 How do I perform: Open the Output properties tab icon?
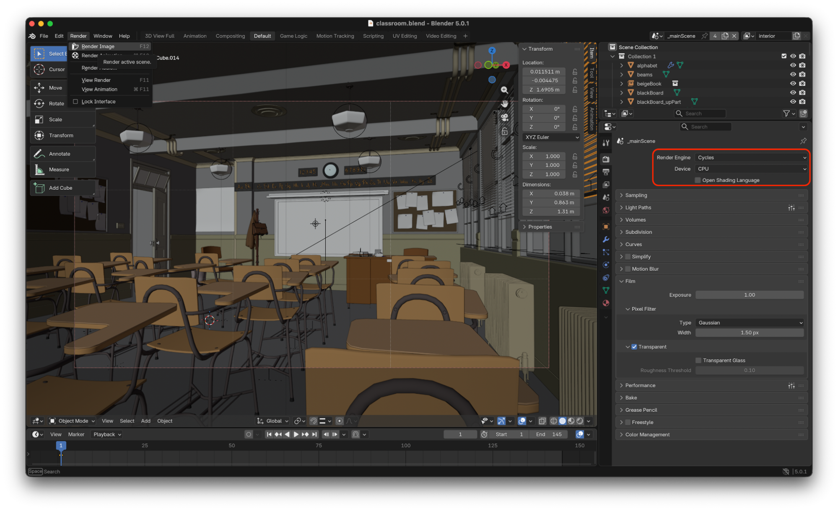pos(606,172)
